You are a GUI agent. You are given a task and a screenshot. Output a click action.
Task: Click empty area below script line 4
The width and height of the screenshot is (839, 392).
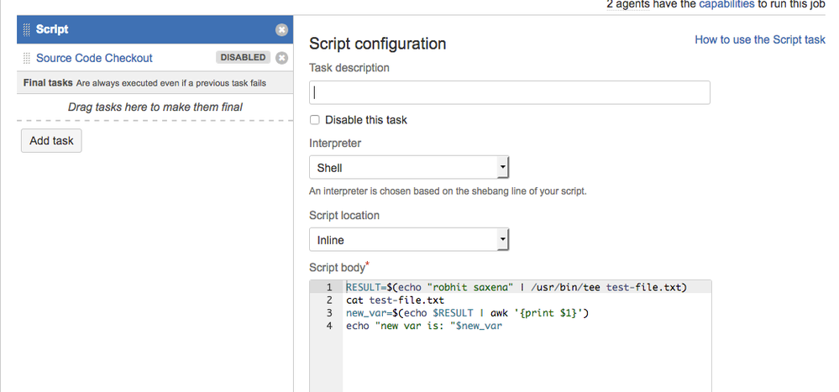pyautogui.click(x=526, y=361)
